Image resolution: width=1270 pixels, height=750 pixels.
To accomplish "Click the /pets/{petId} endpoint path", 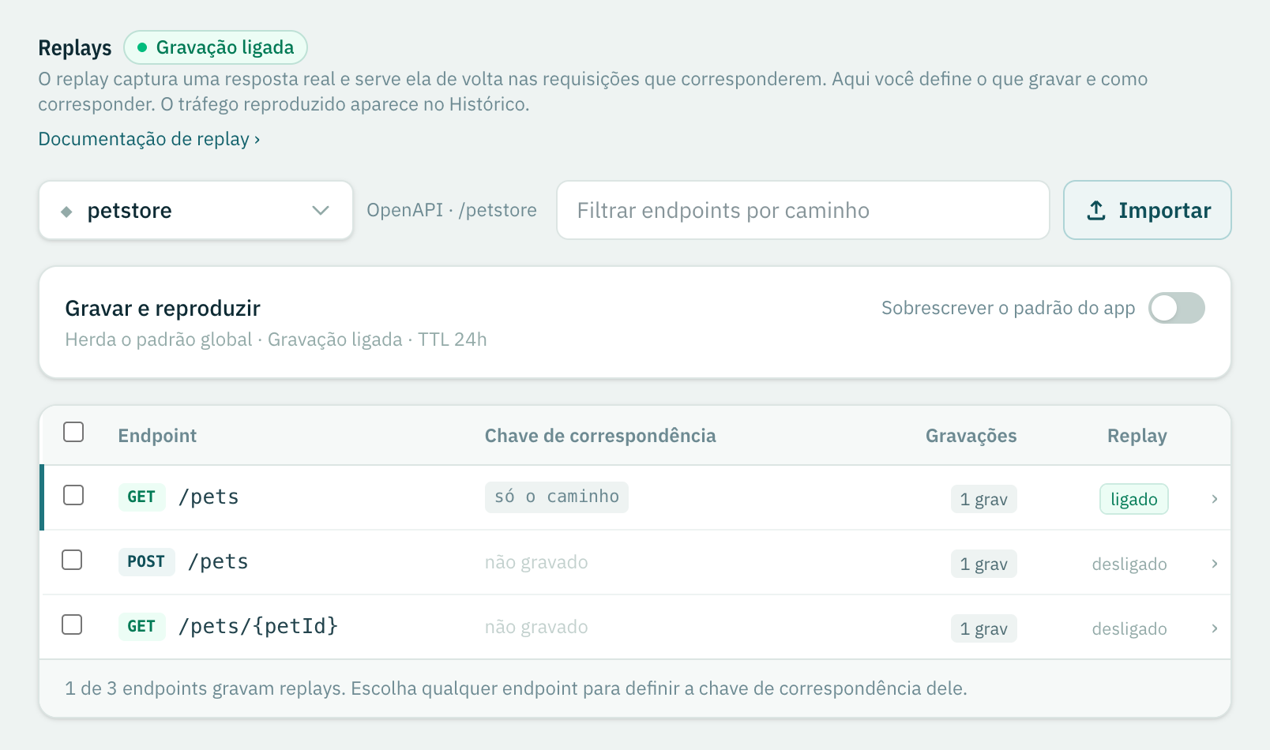I will pyautogui.click(x=258, y=626).
